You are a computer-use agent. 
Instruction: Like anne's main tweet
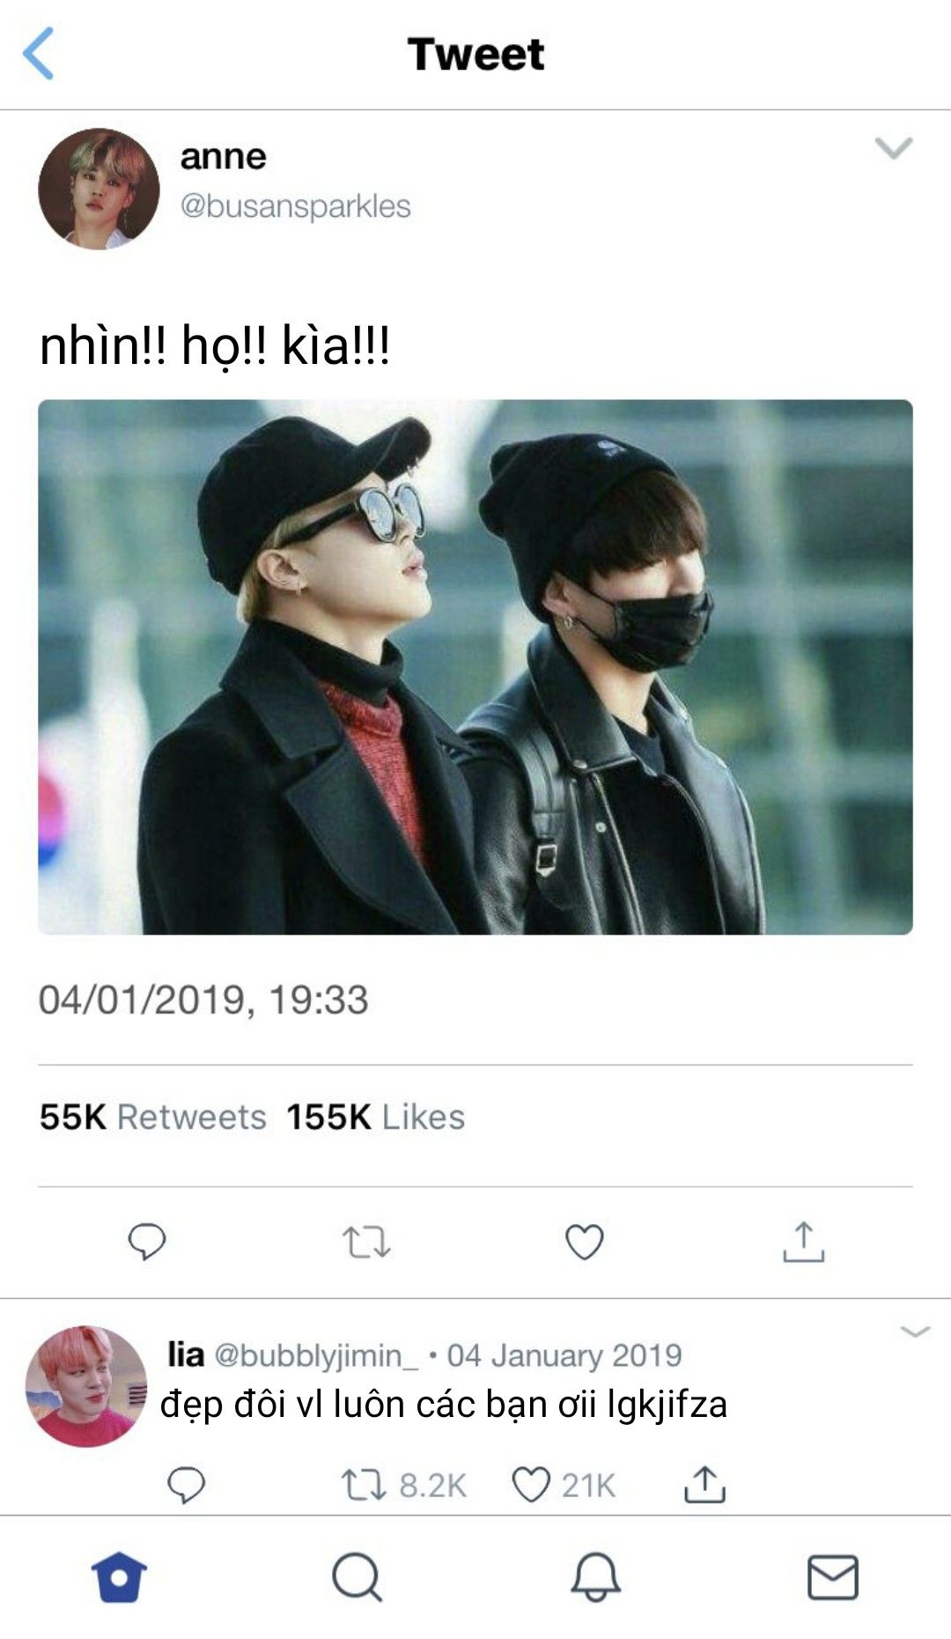coord(584,1242)
